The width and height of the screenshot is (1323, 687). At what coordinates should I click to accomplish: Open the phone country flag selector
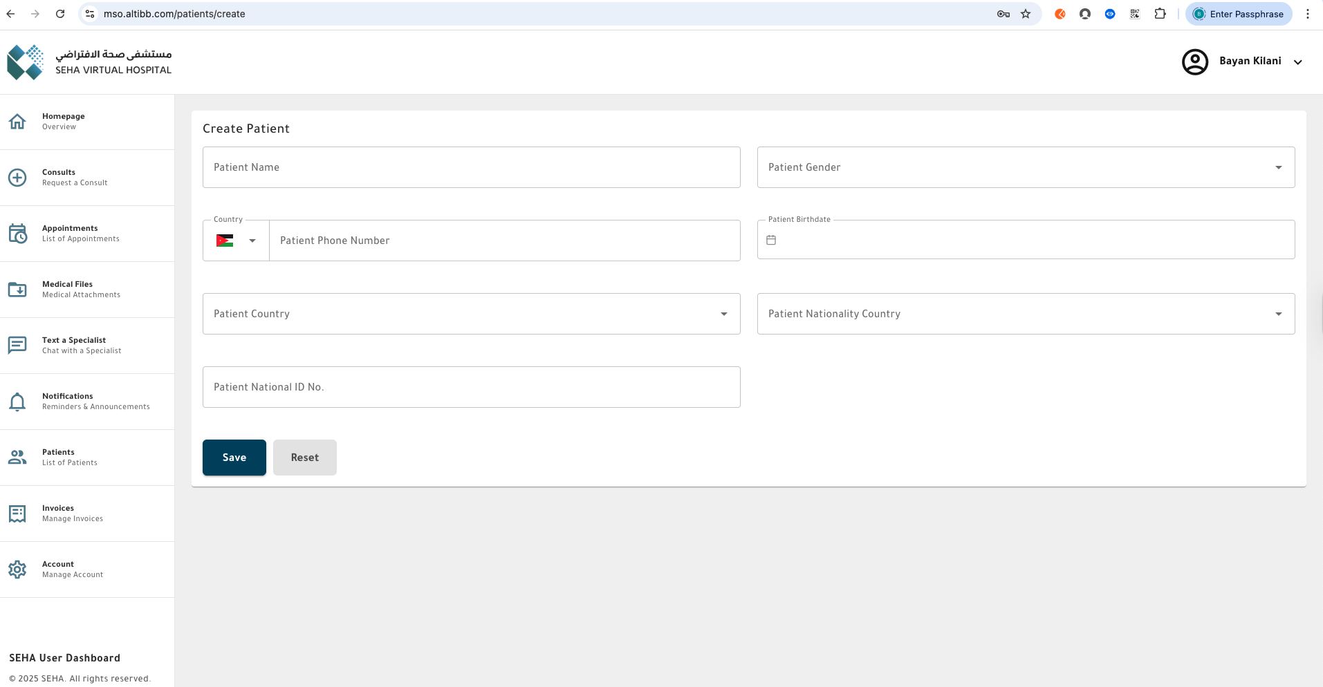coord(236,241)
